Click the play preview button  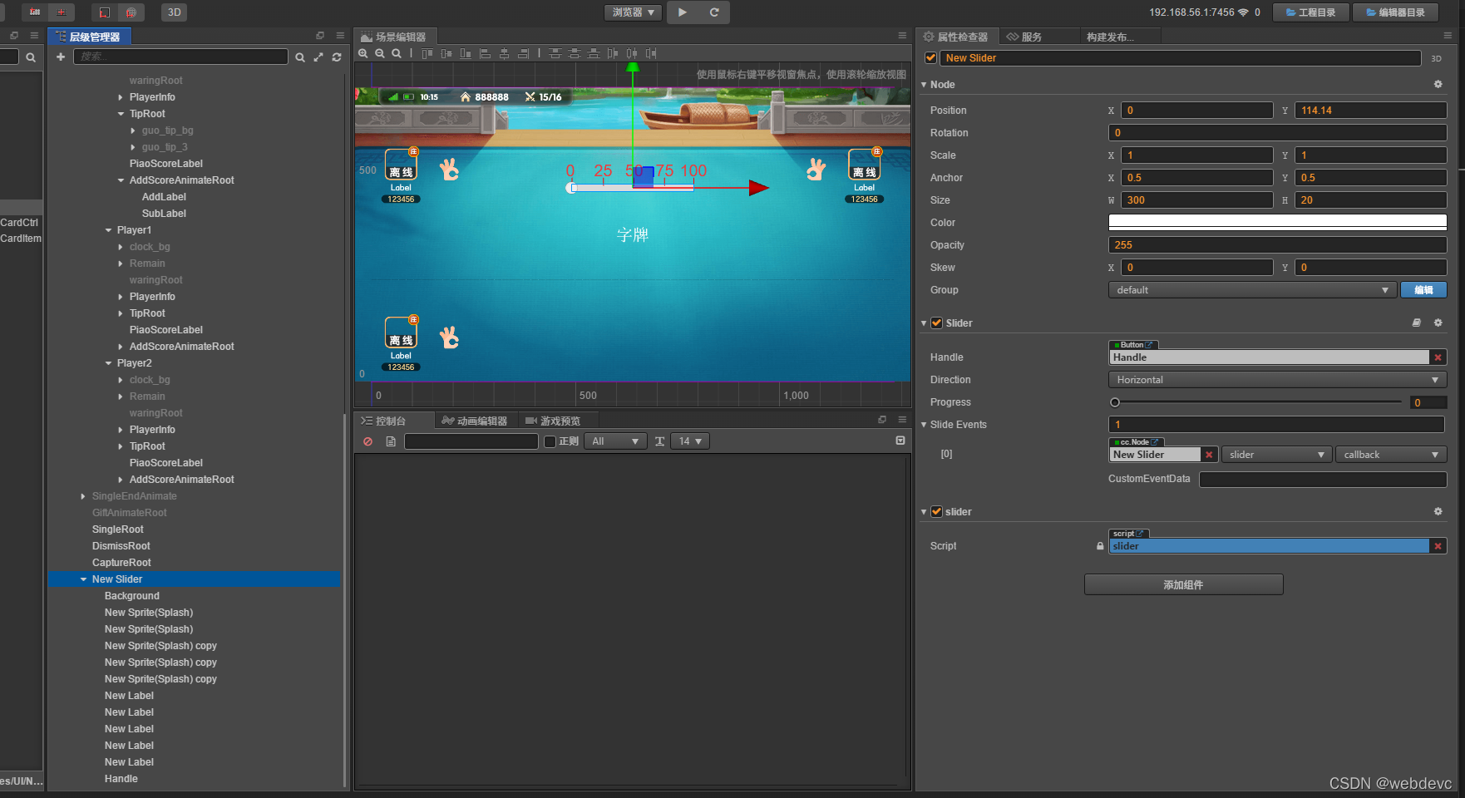[x=683, y=12]
